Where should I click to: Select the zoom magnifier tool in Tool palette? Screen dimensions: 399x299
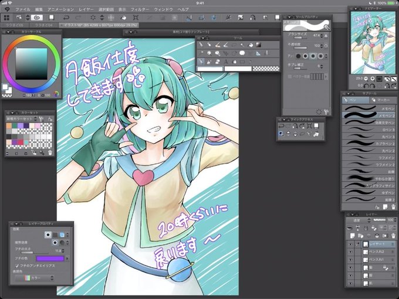[x=209, y=53]
